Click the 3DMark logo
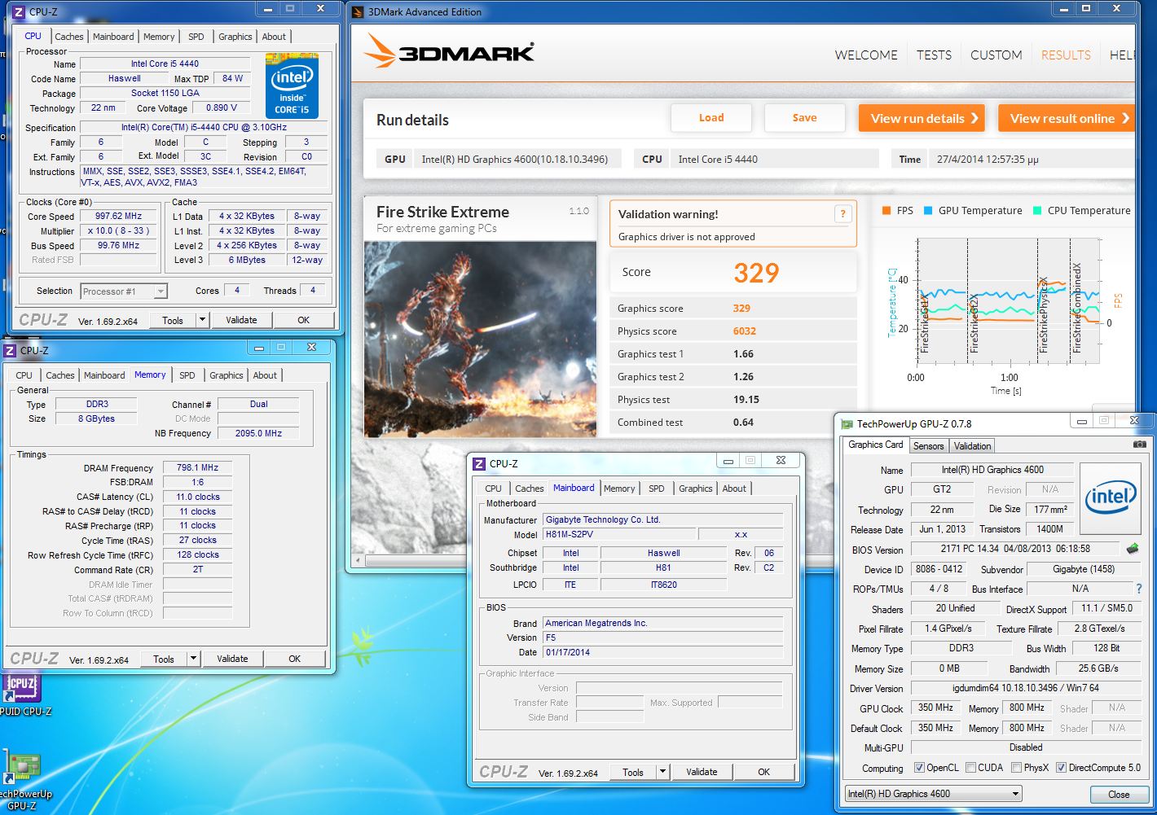The image size is (1157, 815). pos(449,51)
